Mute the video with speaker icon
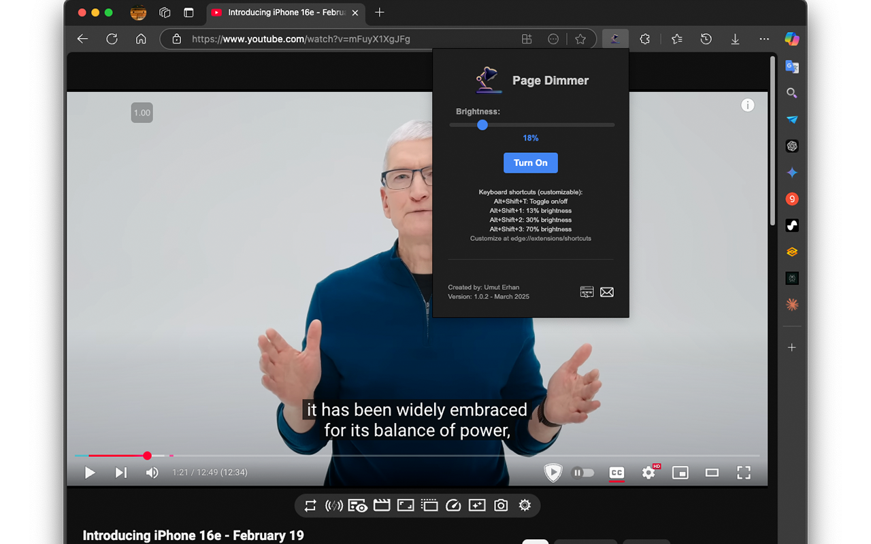The height and width of the screenshot is (544, 871). click(x=152, y=472)
